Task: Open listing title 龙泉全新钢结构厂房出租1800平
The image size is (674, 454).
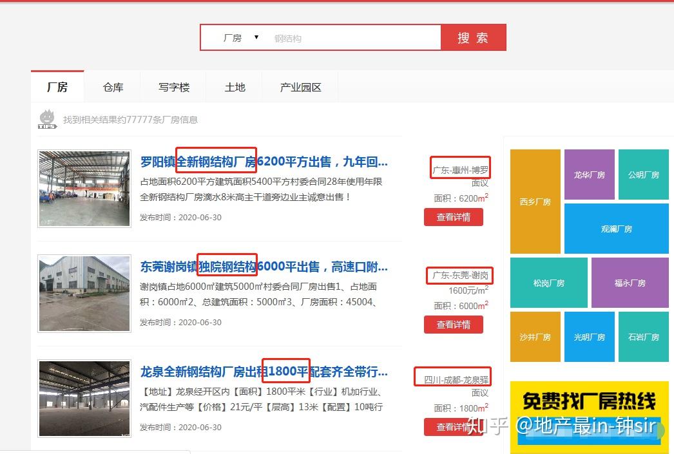Action: [x=264, y=372]
